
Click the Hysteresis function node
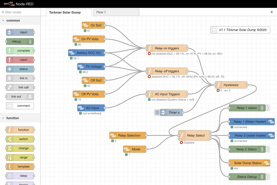[x=231, y=85]
